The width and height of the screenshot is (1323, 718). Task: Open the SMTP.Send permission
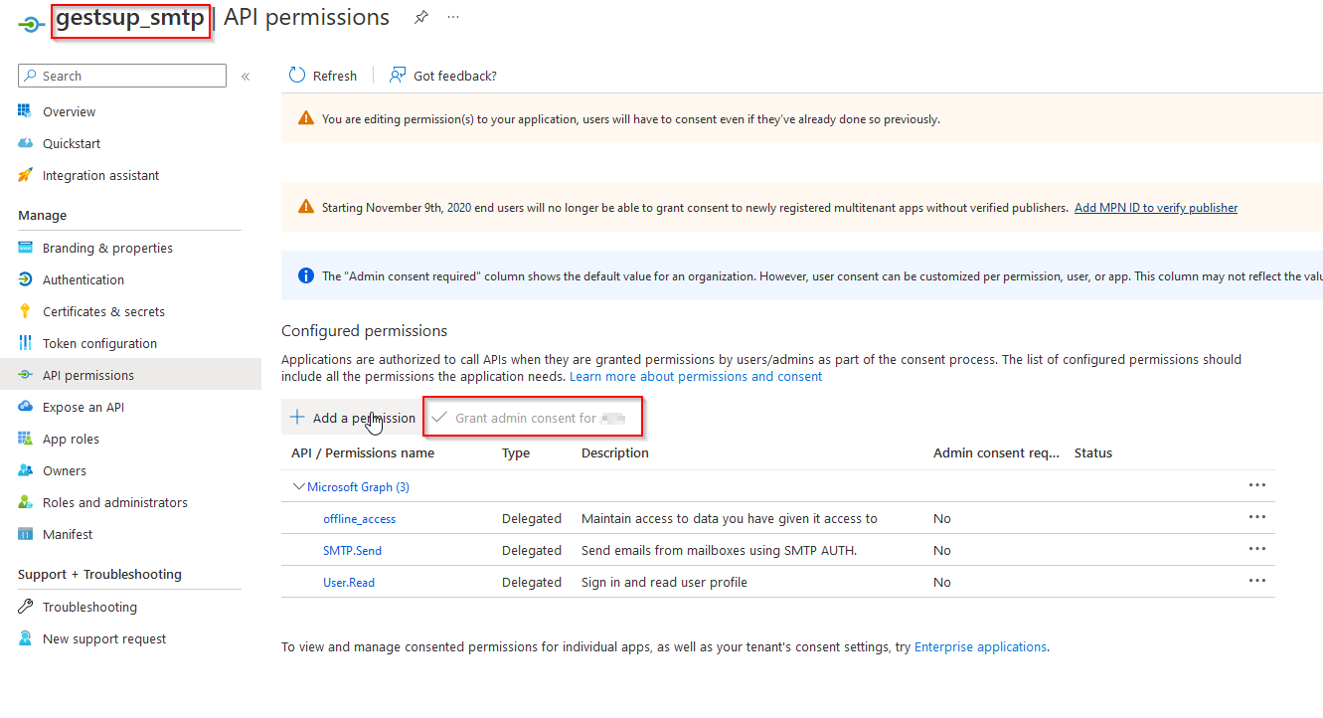[352, 551]
